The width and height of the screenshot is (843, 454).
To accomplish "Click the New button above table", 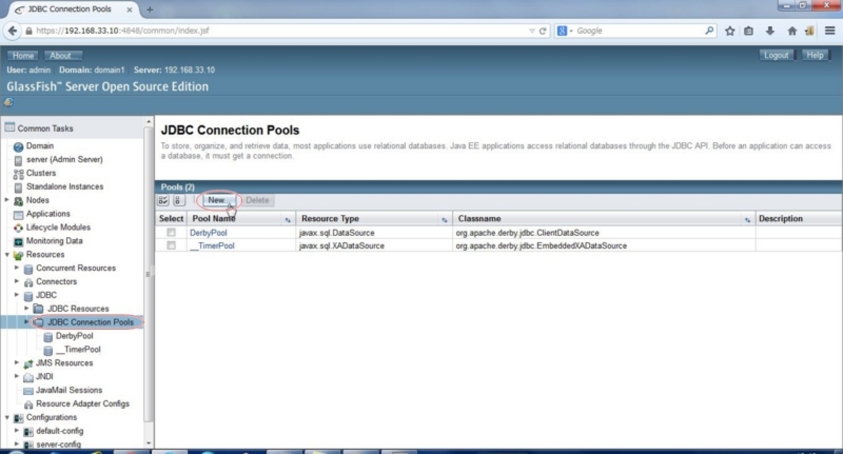I will pos(216,200).
